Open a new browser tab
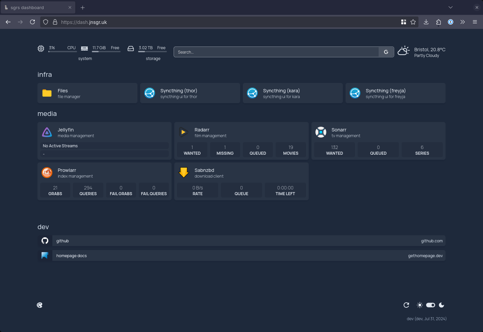The image size is (483, 332). 83,7
